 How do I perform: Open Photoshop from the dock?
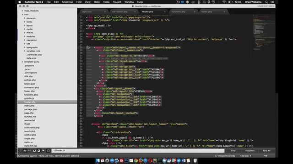click(x=126, y=160)
